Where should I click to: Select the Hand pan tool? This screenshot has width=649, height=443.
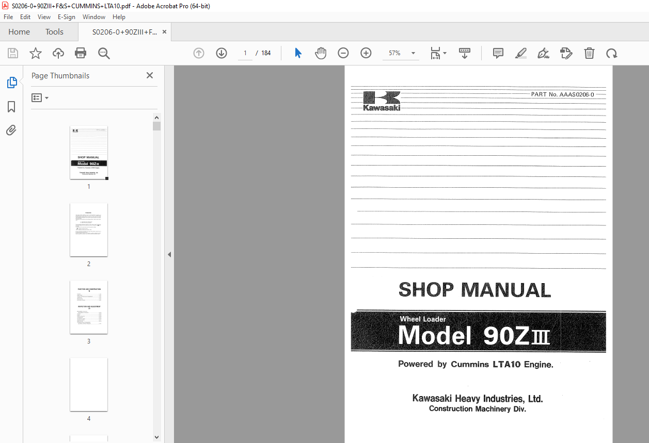321,53
